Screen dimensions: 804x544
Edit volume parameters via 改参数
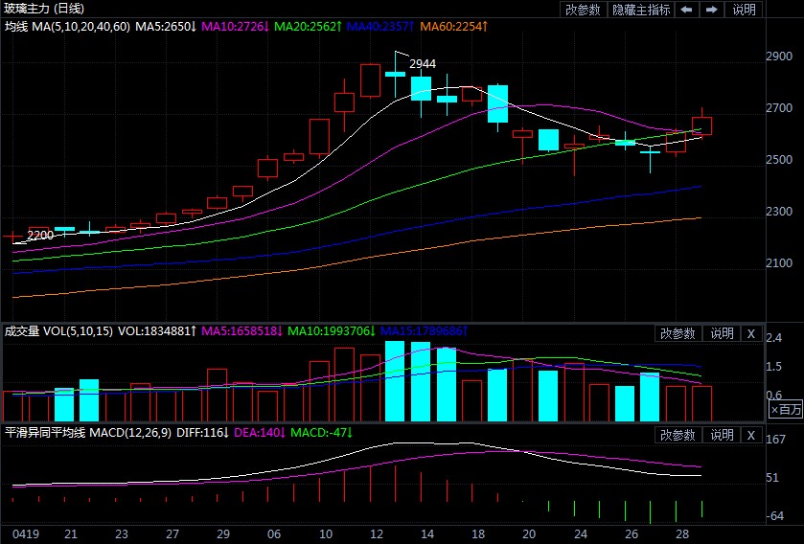pyautogui.click(x=678, y=333)
